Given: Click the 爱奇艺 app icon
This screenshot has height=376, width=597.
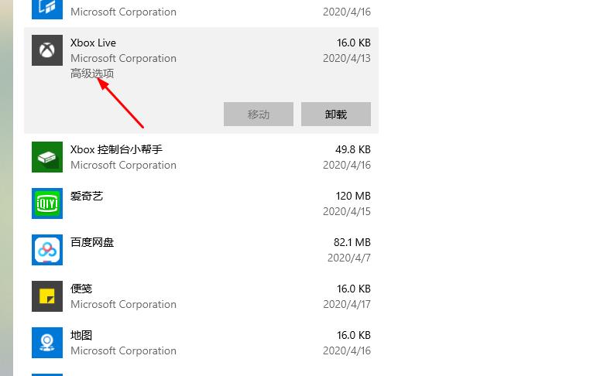Looking at the screenshot, I should click(x=47, y=203).
